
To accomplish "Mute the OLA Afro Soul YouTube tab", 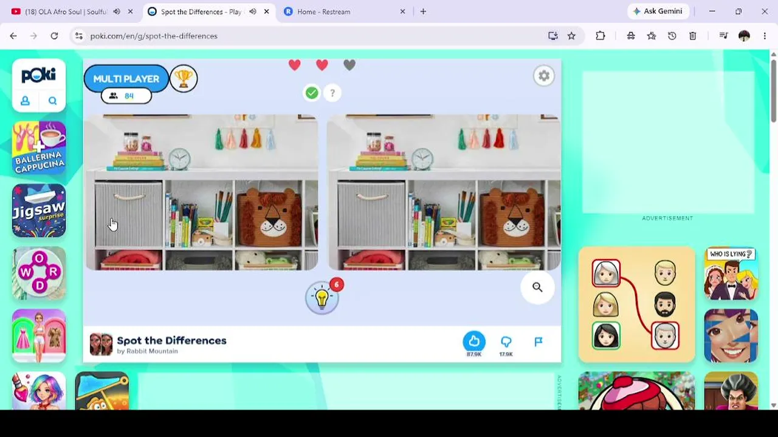I will (116, 12).
